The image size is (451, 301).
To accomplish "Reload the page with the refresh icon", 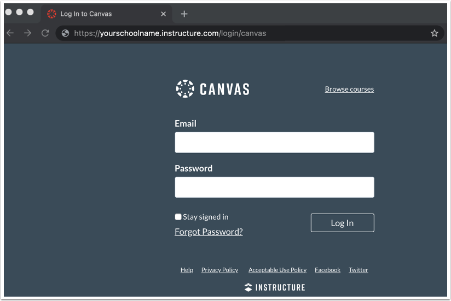I will [45, 33].
